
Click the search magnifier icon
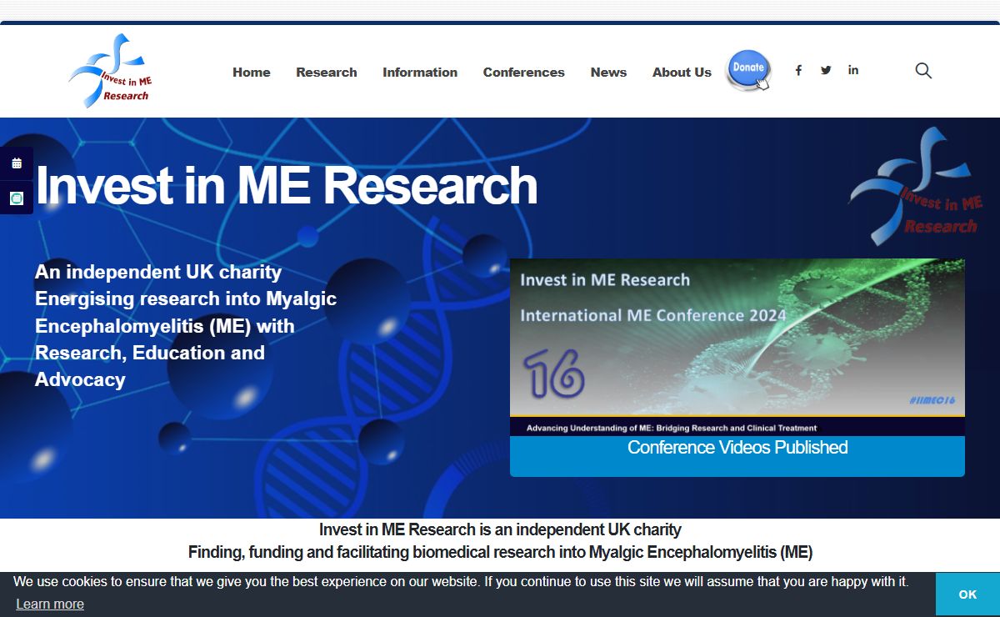pyautogui.click(x=923, y=71)
